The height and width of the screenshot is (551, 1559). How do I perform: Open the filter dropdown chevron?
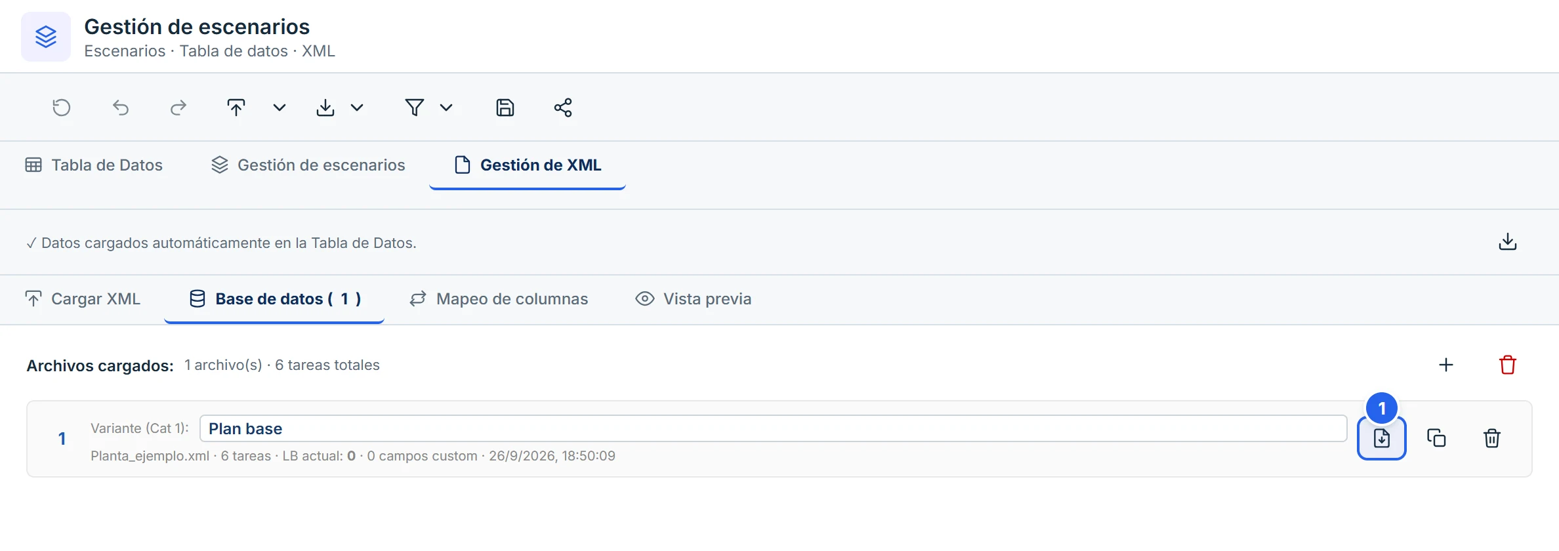(x=446, y=108)
